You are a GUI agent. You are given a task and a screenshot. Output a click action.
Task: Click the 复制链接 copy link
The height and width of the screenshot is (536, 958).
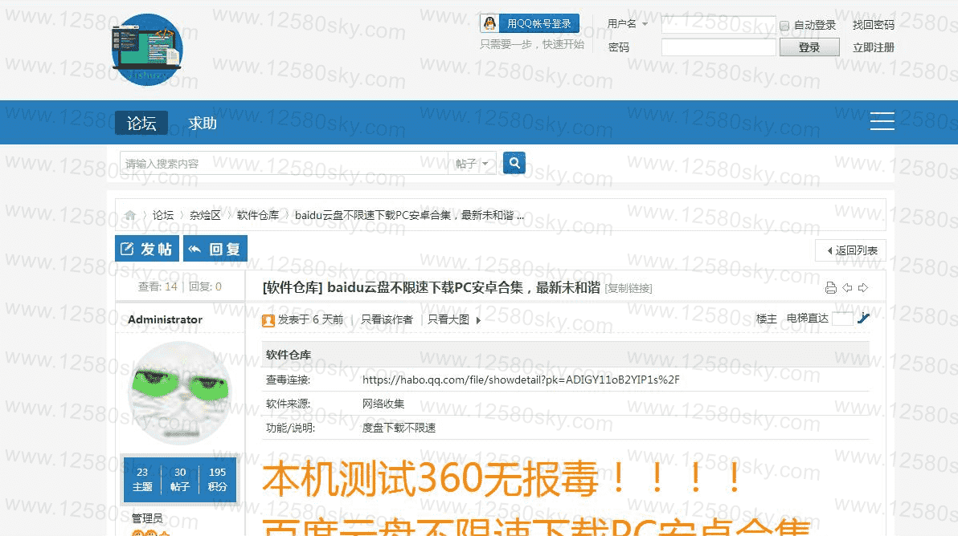pyautogui.click(x=628, y=288)
